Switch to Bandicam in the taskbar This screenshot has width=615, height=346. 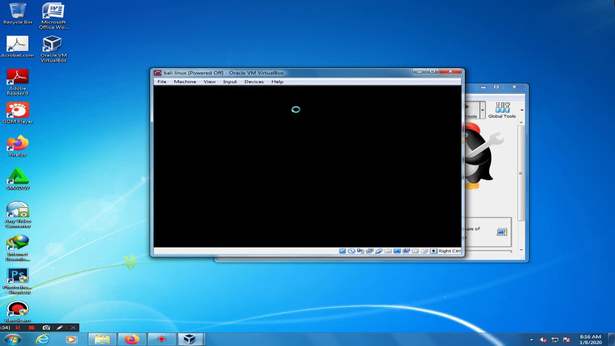click(161, 340)
